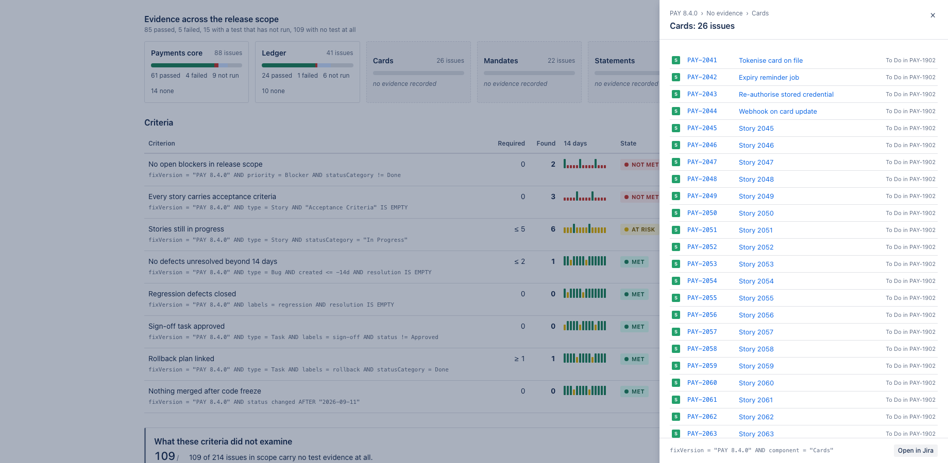The width and height of the screenshot is (948, 463).
Task: Select the Statements evidence card
Action: tap(624, 72)
